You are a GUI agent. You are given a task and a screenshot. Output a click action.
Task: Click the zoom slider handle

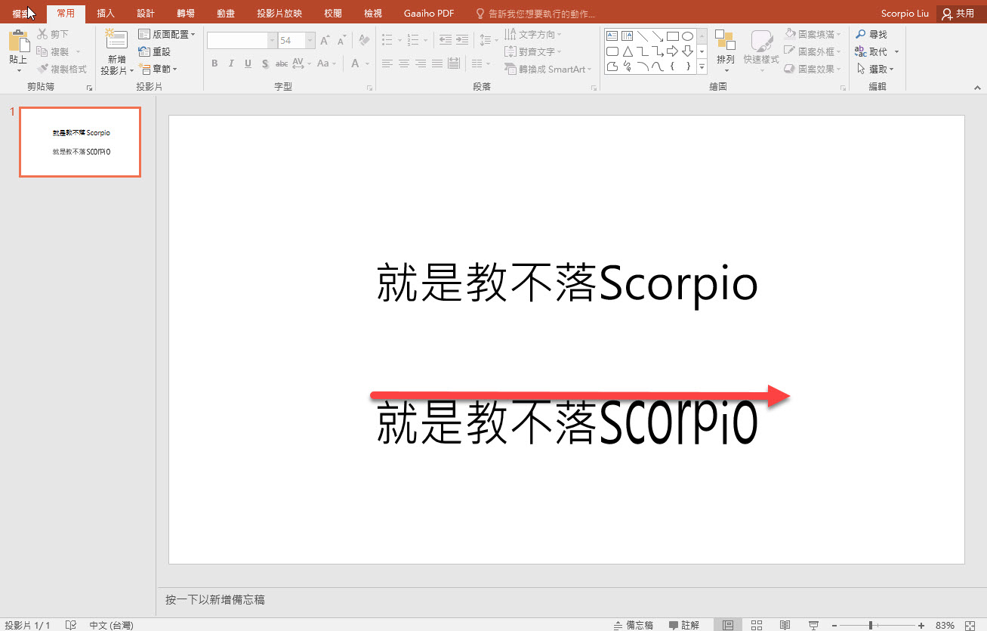coord(871,625)
